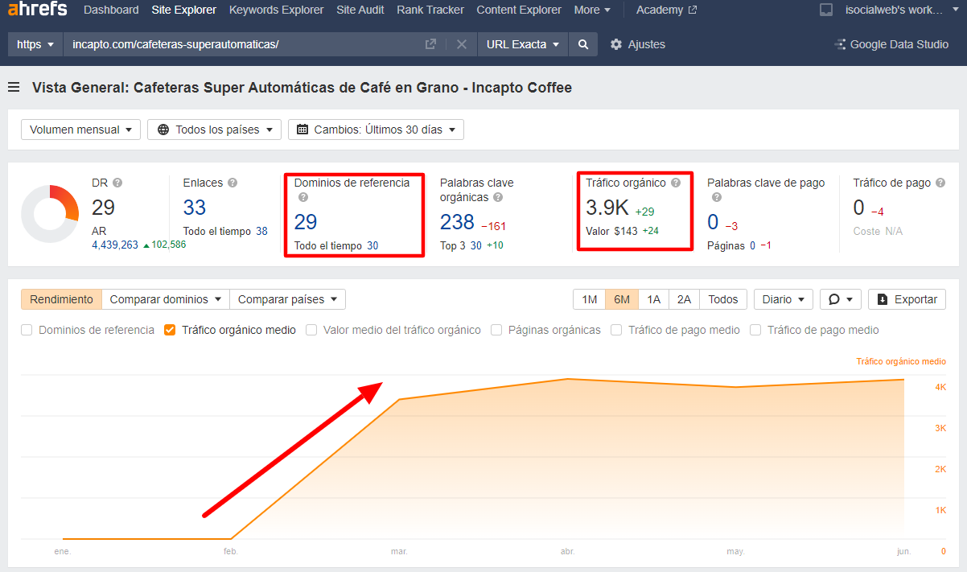
Task: Select 1A time range
Action: coord(653,299)
